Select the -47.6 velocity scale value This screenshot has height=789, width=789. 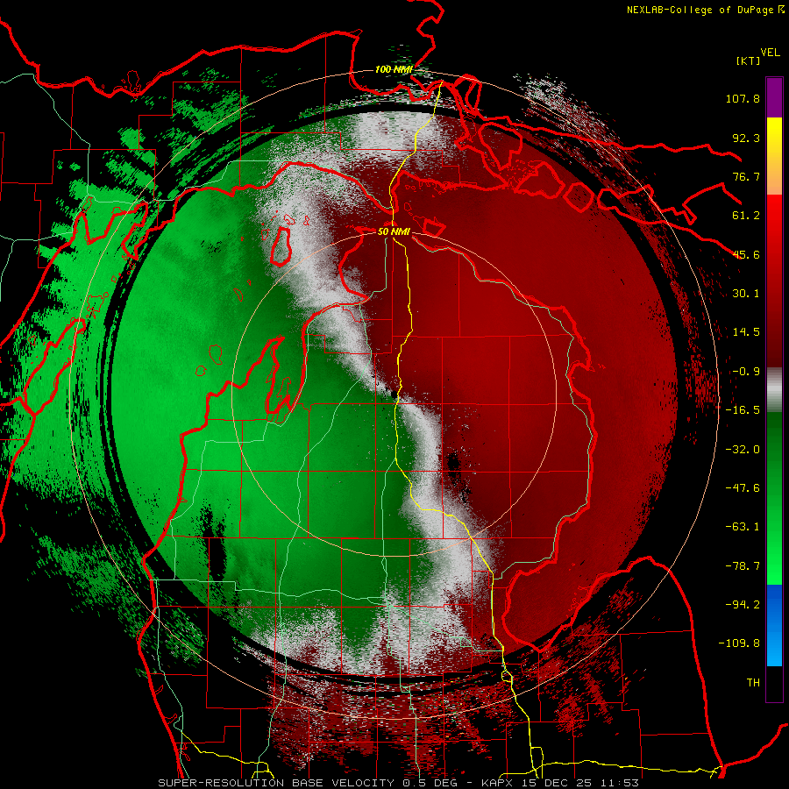click(x=743, y=488)
